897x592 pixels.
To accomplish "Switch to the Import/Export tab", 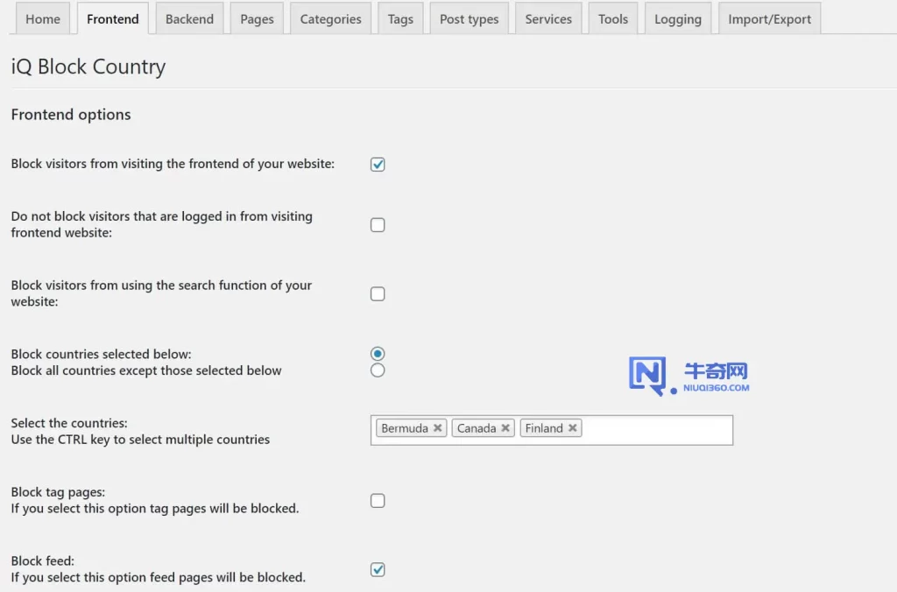I will tap(769, 18).
